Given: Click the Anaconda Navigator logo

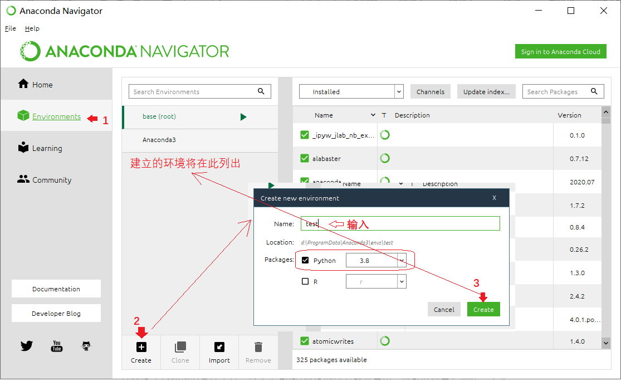Looking at the screenshot, I should tap(125, 51).
